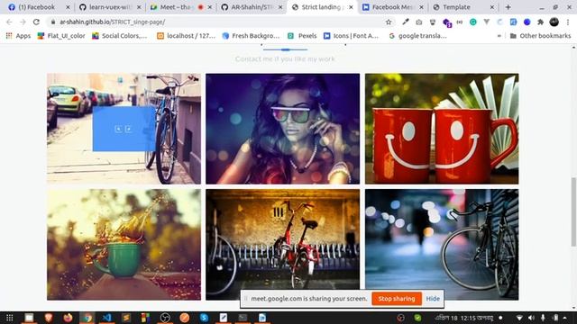Open the Pexels bookmark

coord(302,36)
